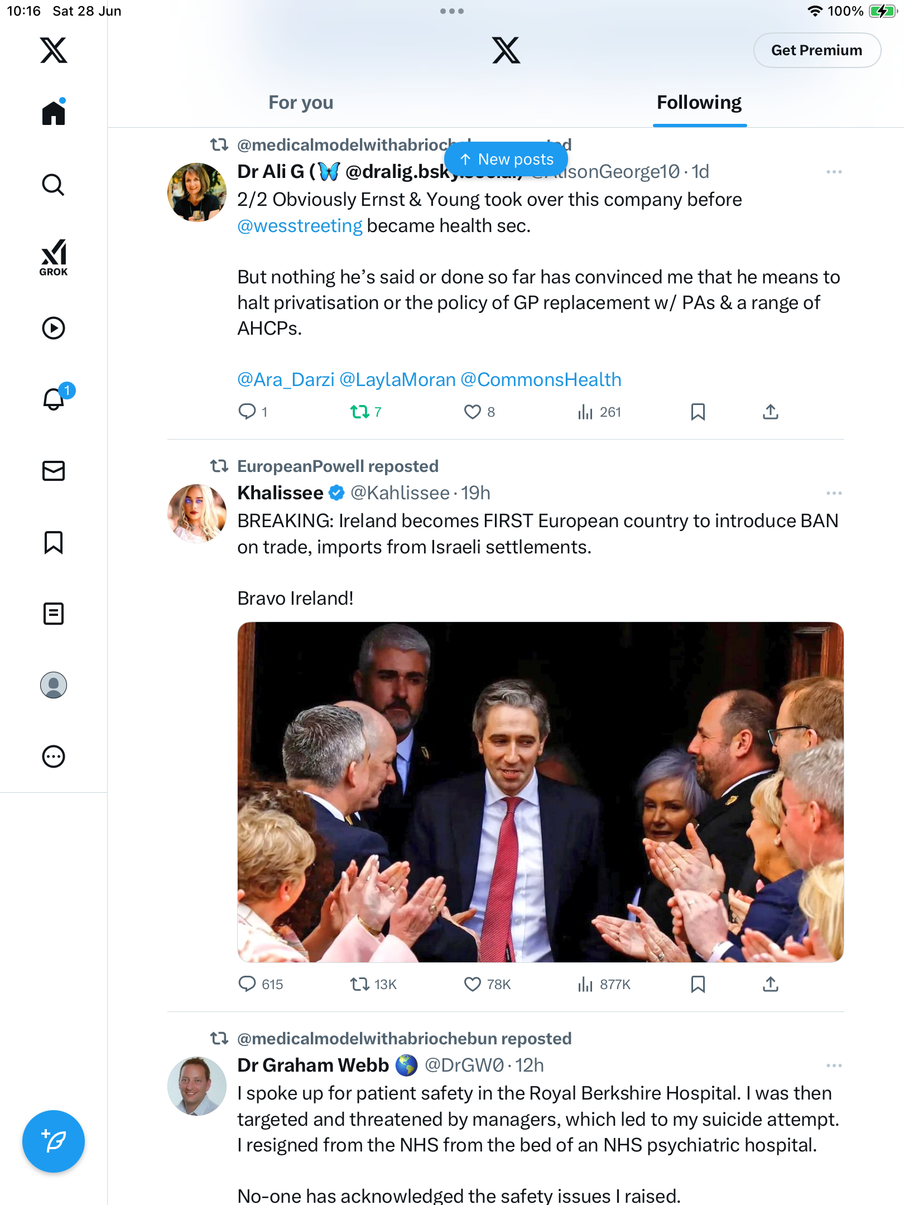Viewport: 904px width, 1205px height.
Task: Open the search icon in sidebar
Action: (x=54, y=185)
